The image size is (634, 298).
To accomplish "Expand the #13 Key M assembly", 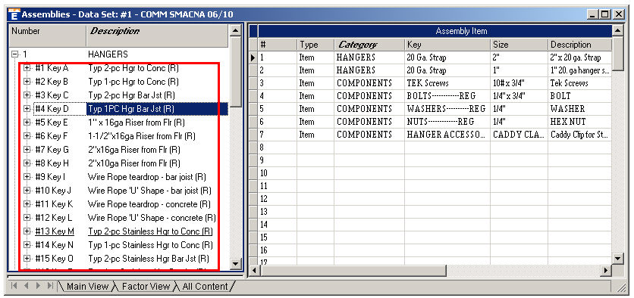I will [27, 231].
